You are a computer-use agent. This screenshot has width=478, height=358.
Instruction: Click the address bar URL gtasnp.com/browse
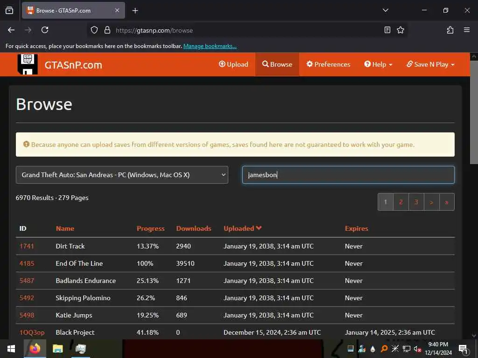point(154,30)
